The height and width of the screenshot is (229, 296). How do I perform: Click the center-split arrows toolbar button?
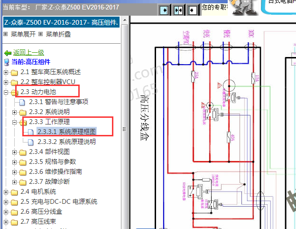(178, 10)
